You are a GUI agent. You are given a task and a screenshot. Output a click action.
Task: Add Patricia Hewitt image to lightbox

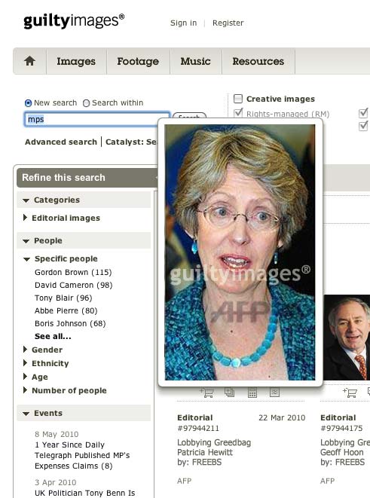229,393
